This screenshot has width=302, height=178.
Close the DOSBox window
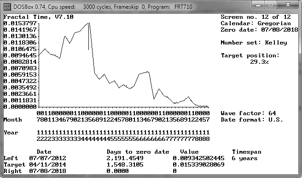coord(288,5)
